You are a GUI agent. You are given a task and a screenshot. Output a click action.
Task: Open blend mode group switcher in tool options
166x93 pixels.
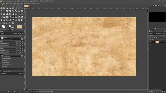tap(22, 33)
